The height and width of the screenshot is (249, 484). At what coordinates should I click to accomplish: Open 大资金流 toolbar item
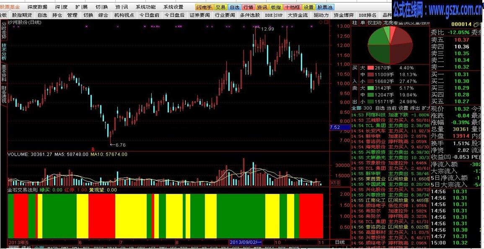(298, 15)
